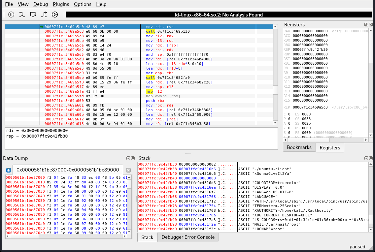The image size is (375, 252).
Task: Hit the Run toolbar icon
Action: (x=55, y=15)
